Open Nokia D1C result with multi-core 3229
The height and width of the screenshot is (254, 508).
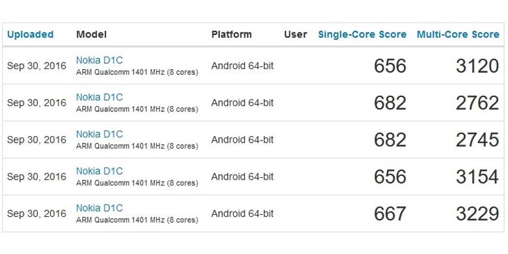[x=100, y=208]
